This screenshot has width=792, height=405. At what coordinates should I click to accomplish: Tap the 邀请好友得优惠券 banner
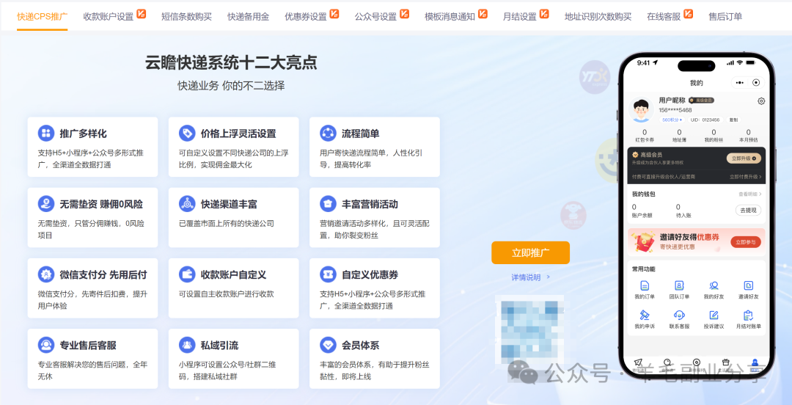(x=696, y=241)
